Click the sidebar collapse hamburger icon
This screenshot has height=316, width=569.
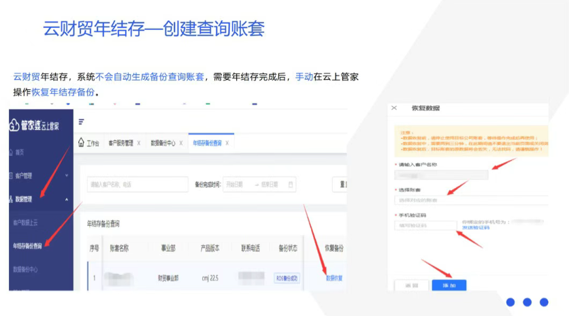point(82,122)
